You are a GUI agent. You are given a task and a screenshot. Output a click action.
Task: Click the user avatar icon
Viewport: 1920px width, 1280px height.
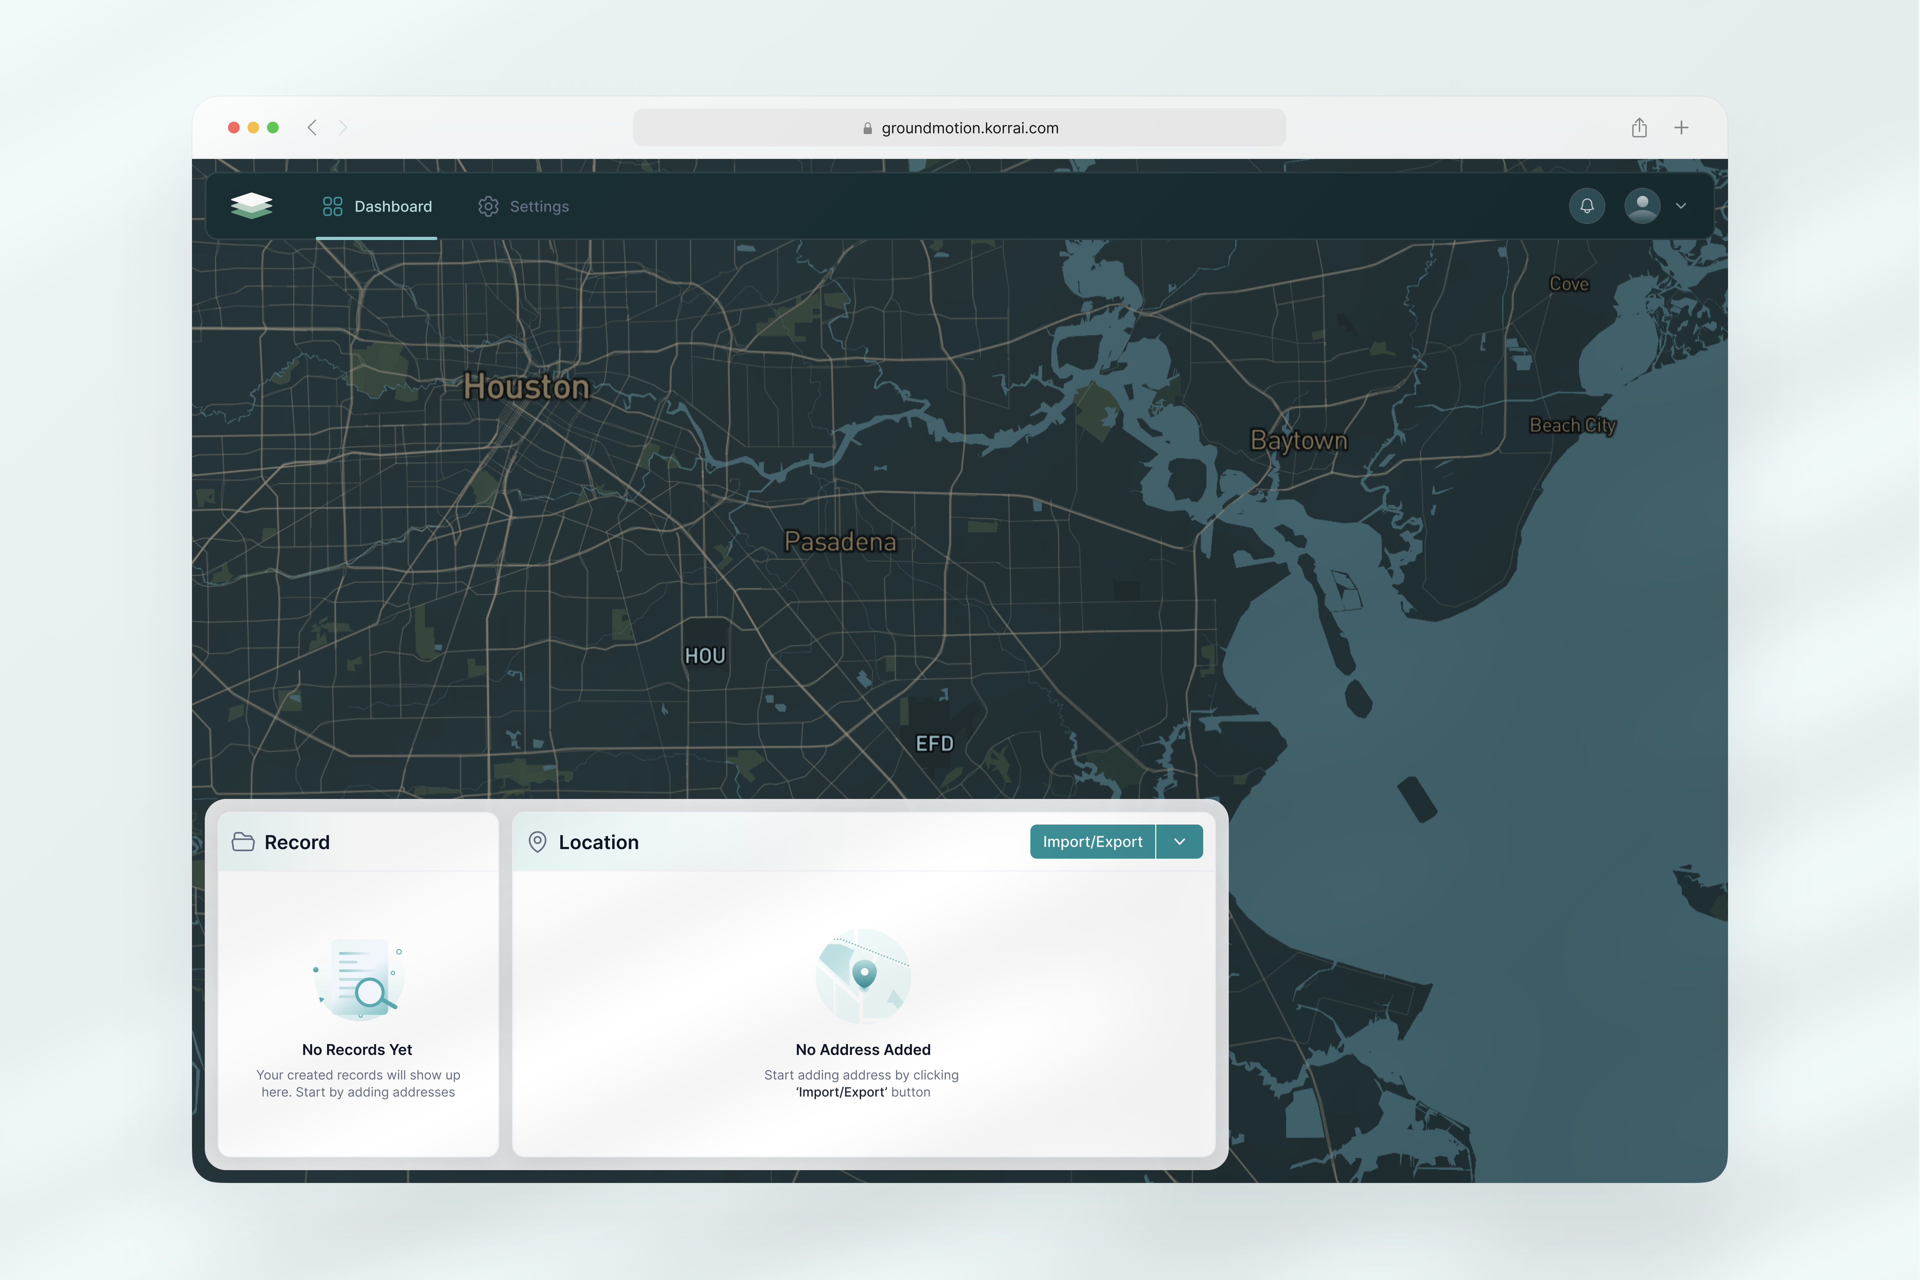click(x=1642, y=206)
